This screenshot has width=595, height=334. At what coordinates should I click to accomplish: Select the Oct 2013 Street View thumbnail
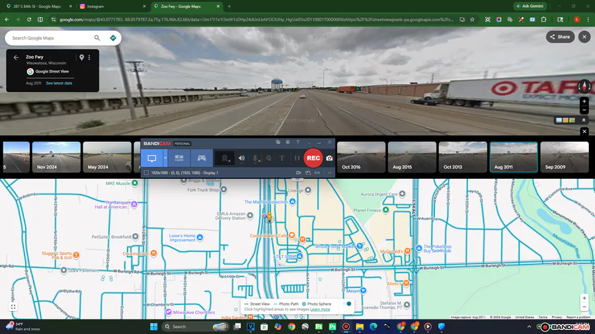click(463, 157)
